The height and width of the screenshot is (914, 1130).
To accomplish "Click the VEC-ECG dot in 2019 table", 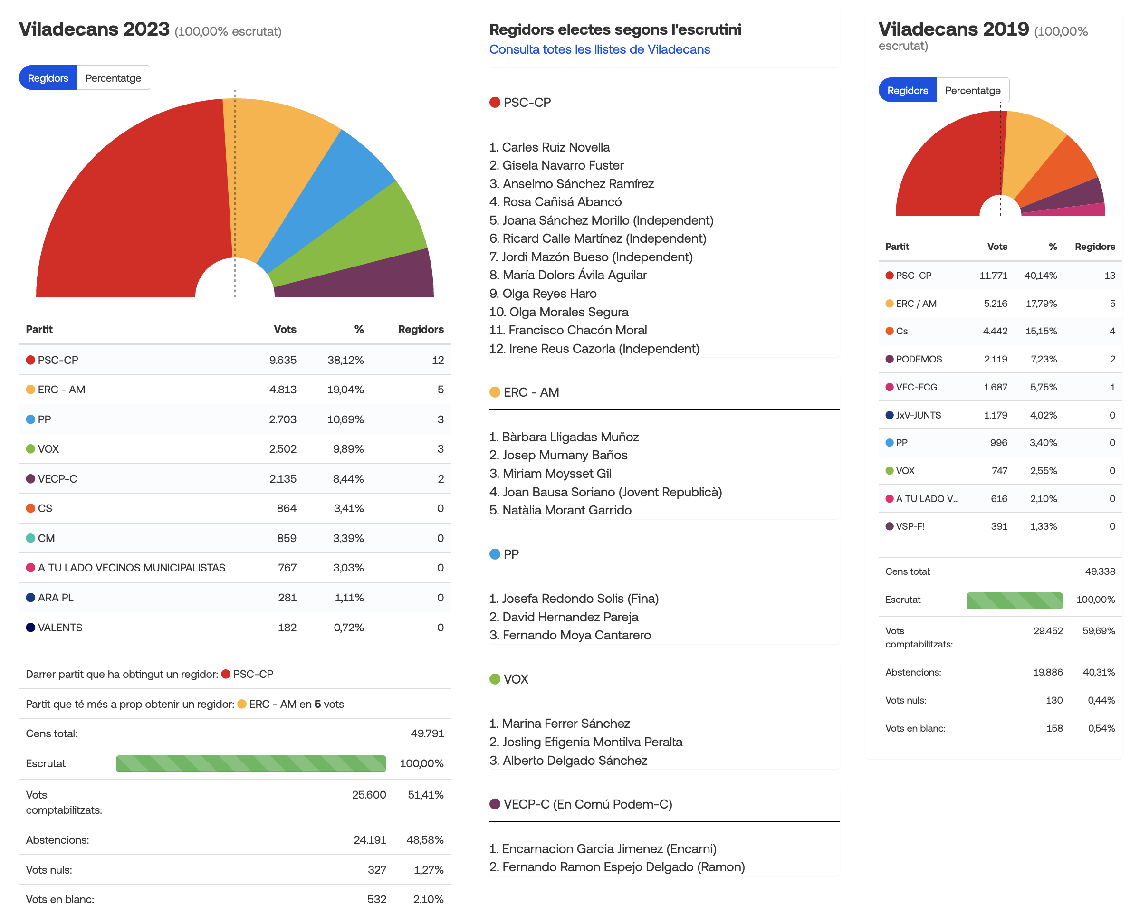I will [x=890, y=387].
